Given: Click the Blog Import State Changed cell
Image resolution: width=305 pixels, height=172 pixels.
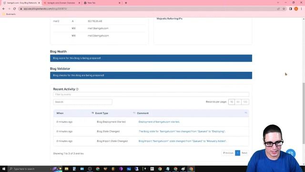Looking at the screenshot, I should (112, 141).
